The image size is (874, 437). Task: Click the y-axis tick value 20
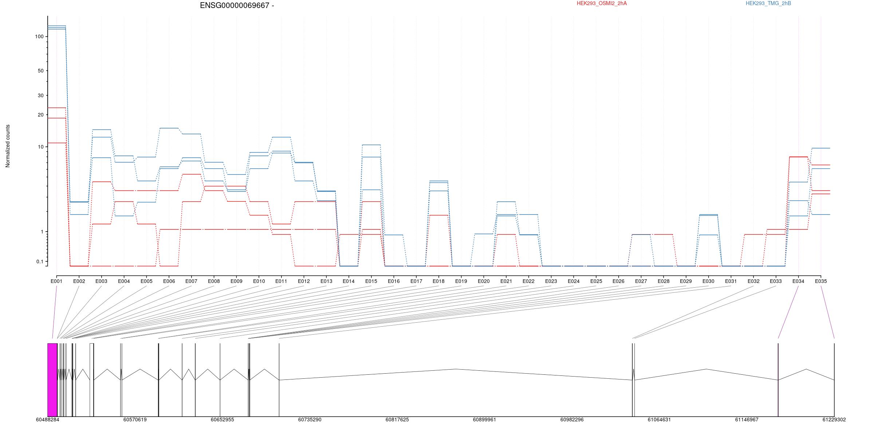coord(41,115)
